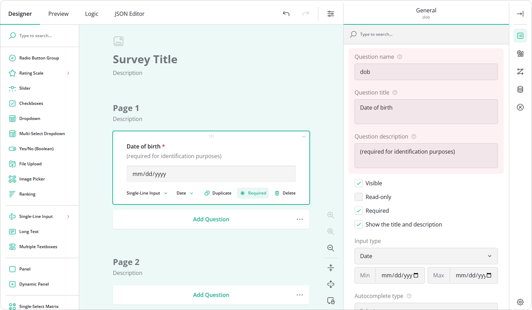Viewport: 532px width, 310px height.
Task: Click the expand survey settings sliders icon
Action: (331, 14)
